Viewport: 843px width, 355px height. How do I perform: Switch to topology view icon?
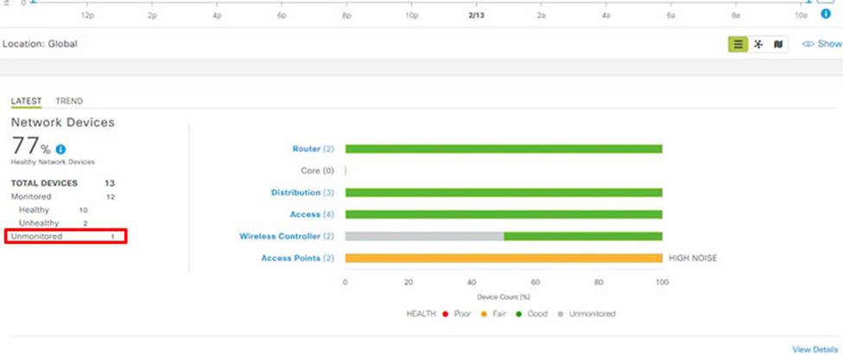pos(758,44)
